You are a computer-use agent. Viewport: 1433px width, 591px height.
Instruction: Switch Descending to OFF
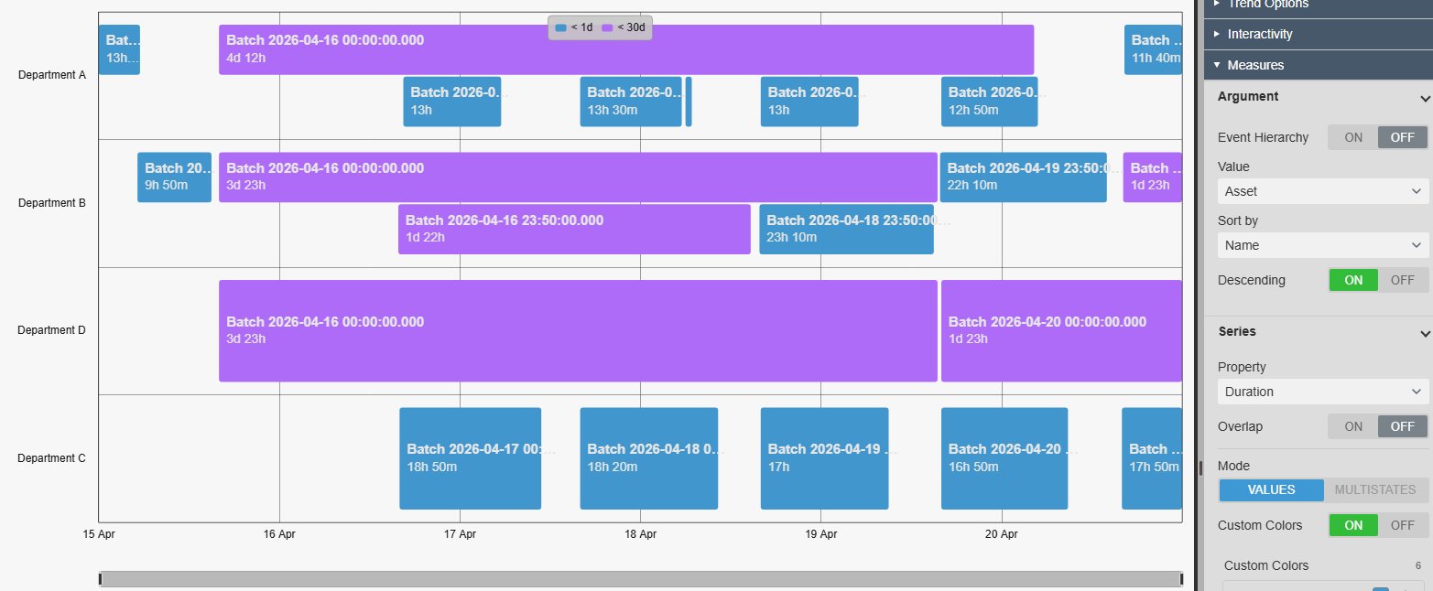point(1403,280)
